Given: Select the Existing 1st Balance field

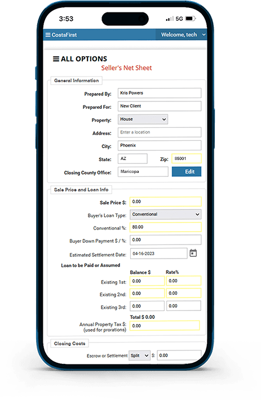Looking at the screenshot, I should [147, 281].
